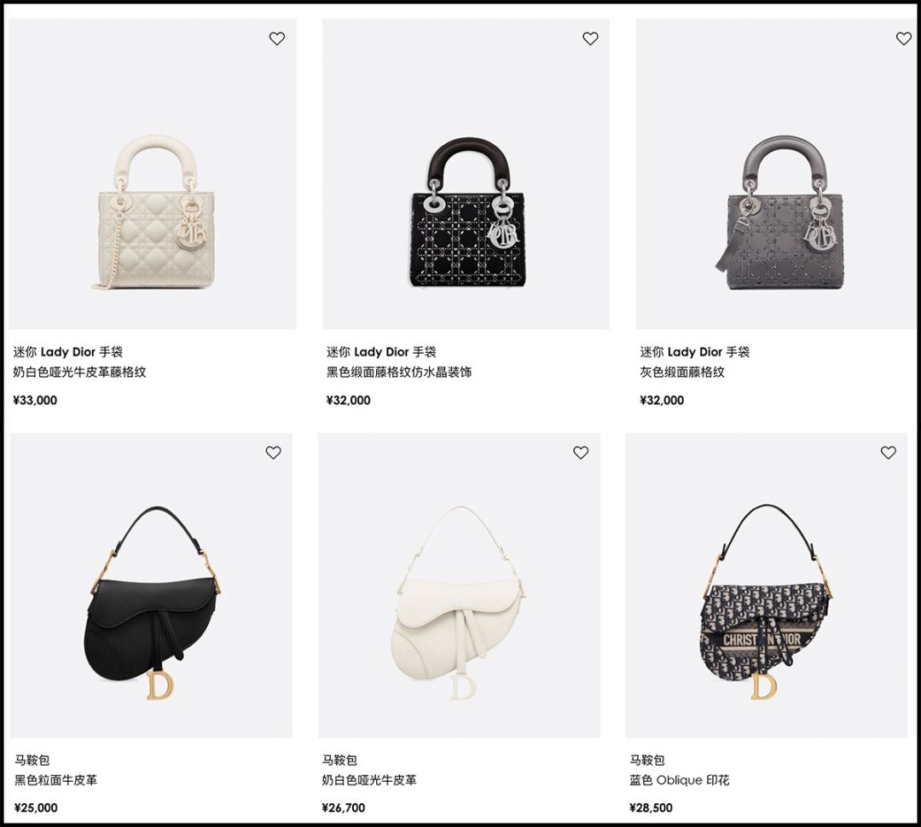
Task: Click heart icon on black grained saddle bag
Action: tap(273, 452)
